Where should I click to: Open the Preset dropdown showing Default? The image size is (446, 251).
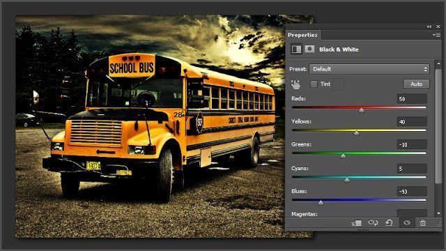[369, 69]
